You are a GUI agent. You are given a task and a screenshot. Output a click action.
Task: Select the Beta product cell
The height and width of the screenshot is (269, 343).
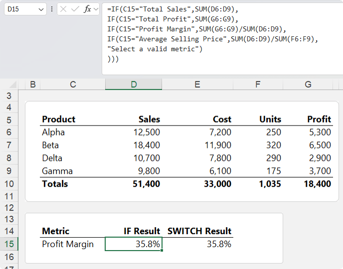click(x=73, y=145)
